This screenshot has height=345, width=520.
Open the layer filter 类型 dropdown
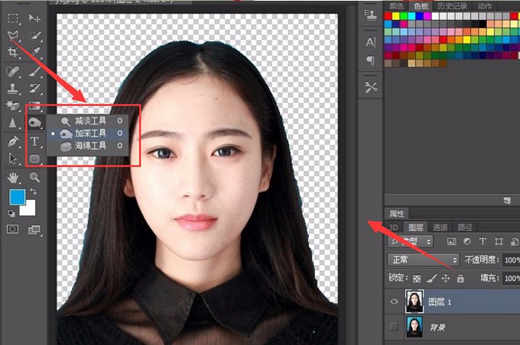(411, 241)
